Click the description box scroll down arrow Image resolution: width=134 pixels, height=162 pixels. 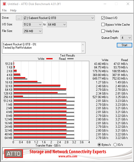[83, 51]
